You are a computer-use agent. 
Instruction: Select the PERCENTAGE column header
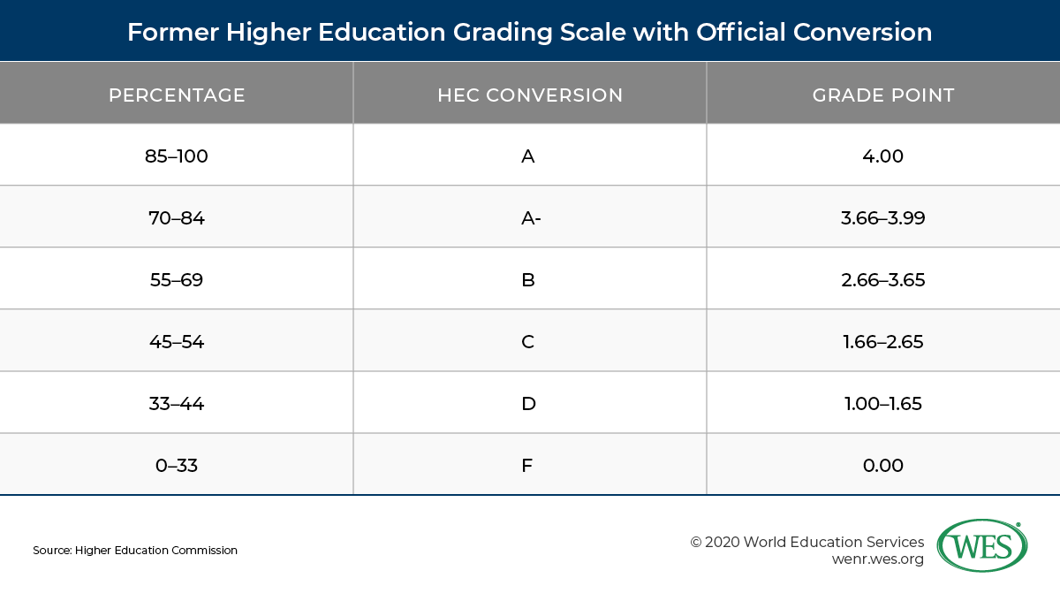click(x=177, y=95)
